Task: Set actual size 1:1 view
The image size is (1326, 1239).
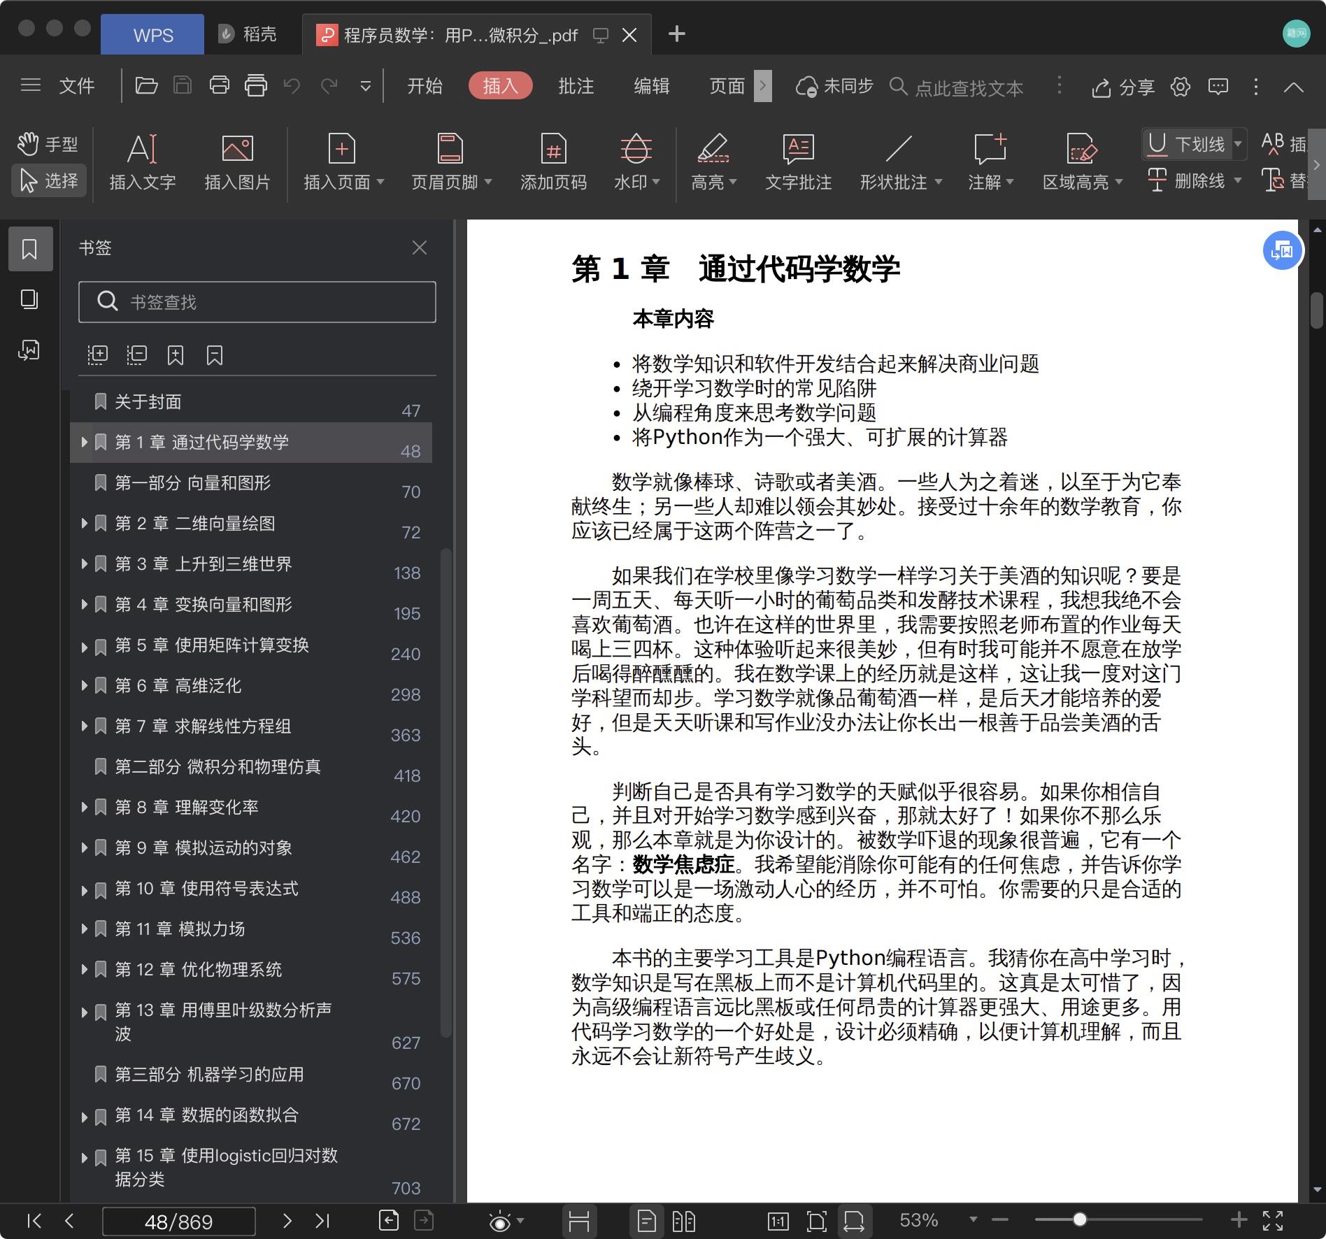Action: [778, 1221]
